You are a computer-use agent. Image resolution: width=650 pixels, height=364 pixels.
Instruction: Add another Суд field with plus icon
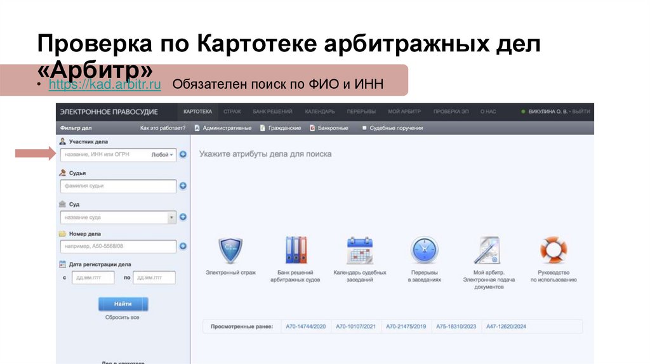[183, 217]
